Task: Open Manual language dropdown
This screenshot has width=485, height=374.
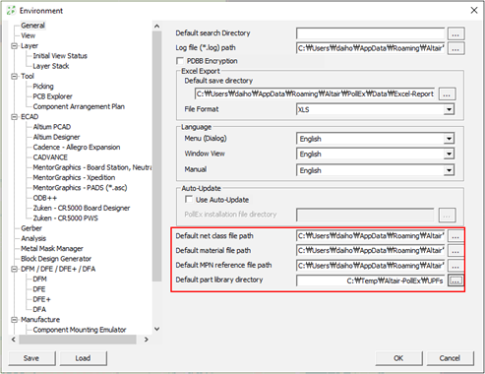Action: coord(449,170)
